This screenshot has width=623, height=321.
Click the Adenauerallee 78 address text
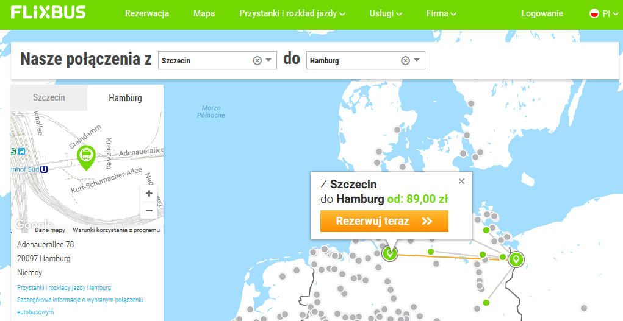(45, 244)
